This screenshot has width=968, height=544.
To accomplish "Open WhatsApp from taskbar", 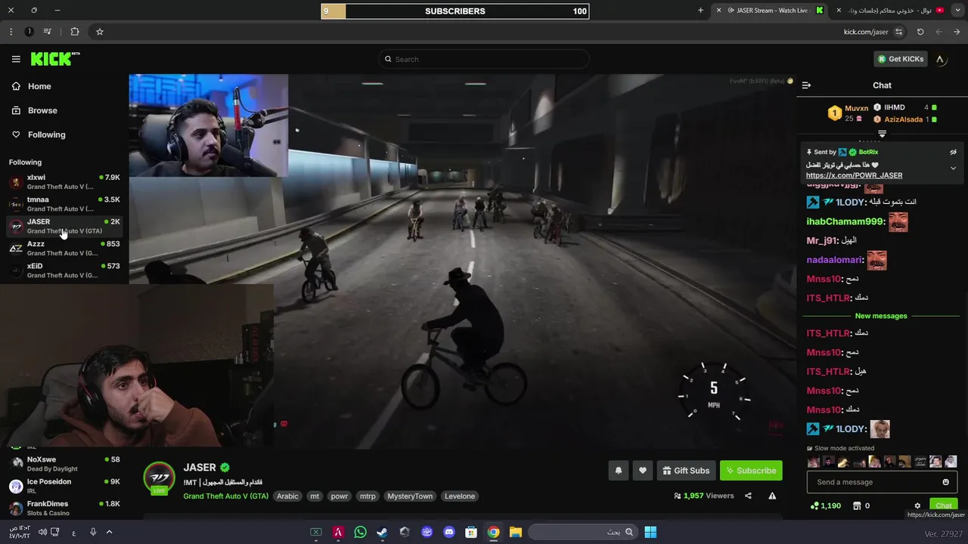I will point(360,532).
